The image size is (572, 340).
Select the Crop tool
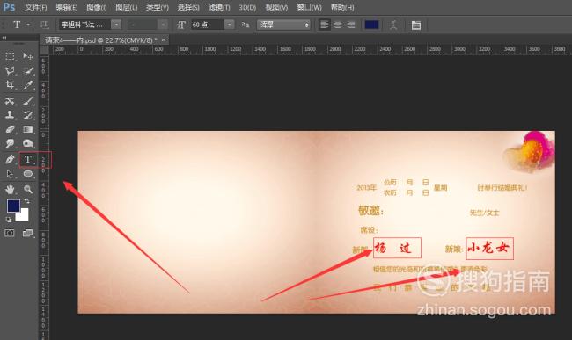click(x=10, y=85)
